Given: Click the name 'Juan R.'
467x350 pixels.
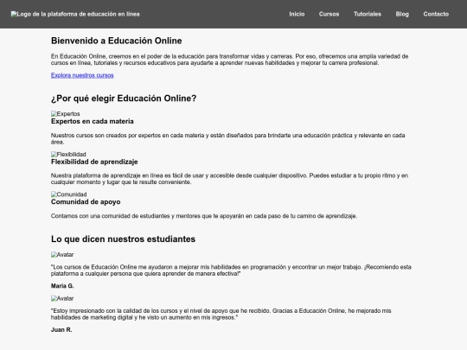Looking at the screenshot, I should (61, 330).
